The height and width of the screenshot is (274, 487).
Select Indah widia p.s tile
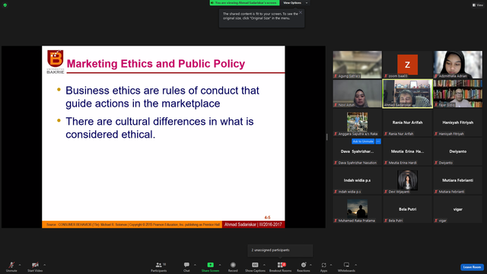[357, 180]
